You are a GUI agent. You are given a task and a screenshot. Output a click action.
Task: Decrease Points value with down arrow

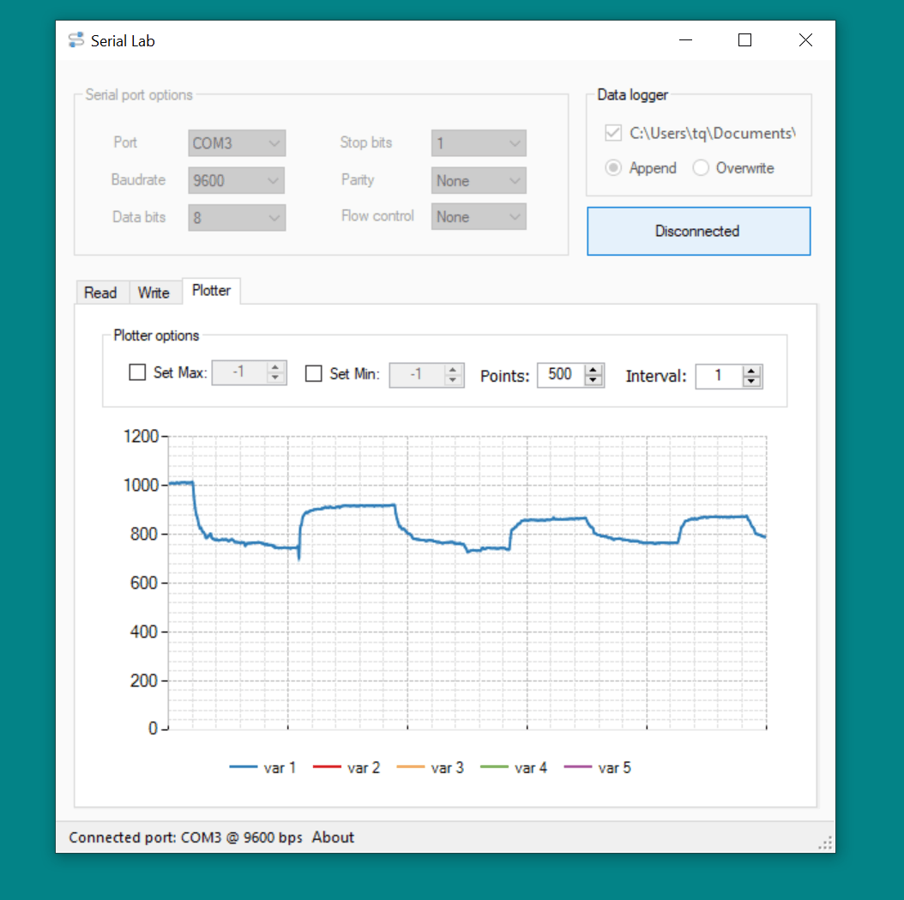594,381
